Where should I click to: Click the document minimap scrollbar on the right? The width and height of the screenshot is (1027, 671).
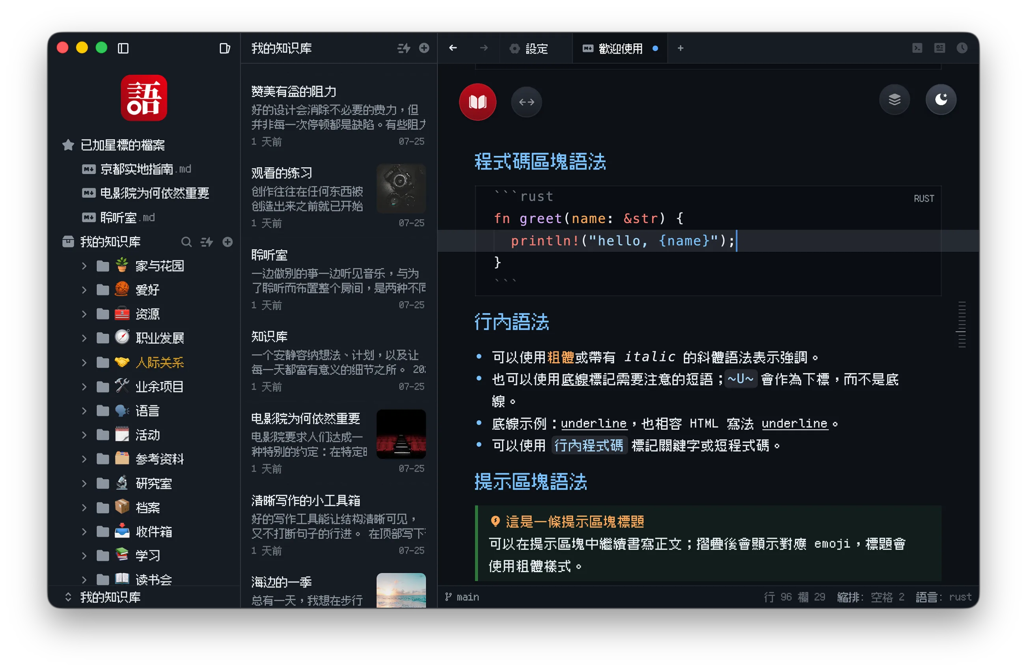click(x=962, y=324)
